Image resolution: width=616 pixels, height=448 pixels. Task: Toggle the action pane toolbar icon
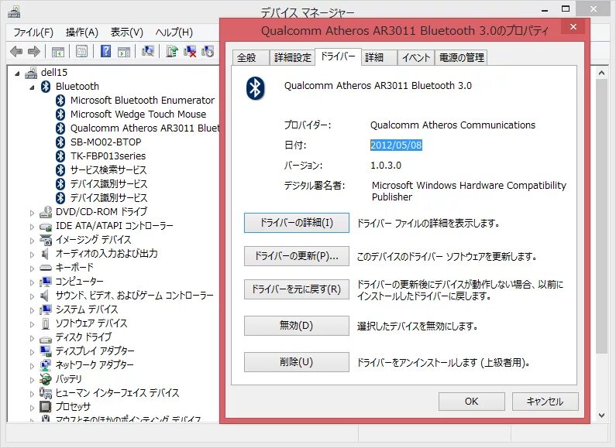(x=124, y=51)
